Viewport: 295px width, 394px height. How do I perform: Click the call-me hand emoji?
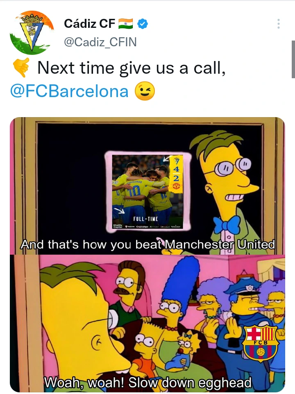pos(21,67)
